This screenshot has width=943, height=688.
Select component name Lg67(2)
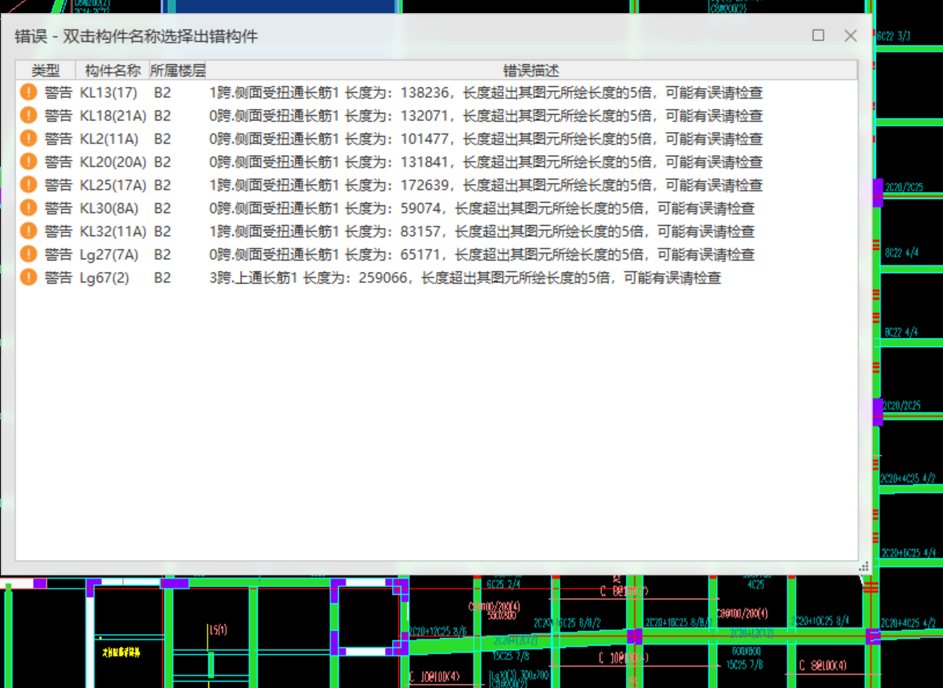coord(105,278)
